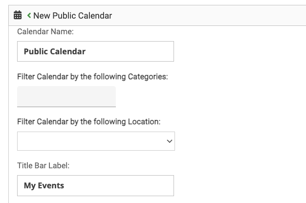The height and width of the screenshot is (203, 306).
Task: Place cursor in the "Public Calendar" text
Action: point(55,51)
